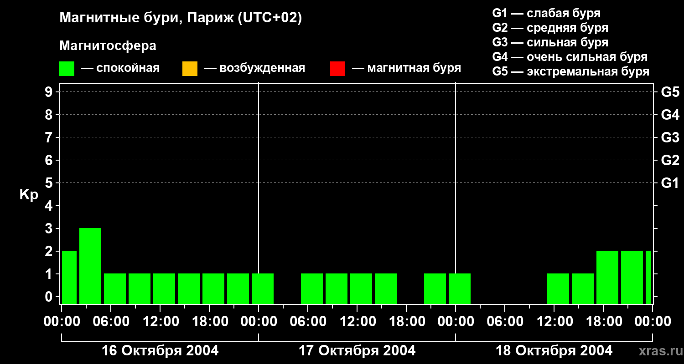The image size is (684, 364).
Task: Click the '18 Октября 2004' date label
Action: 554,351
